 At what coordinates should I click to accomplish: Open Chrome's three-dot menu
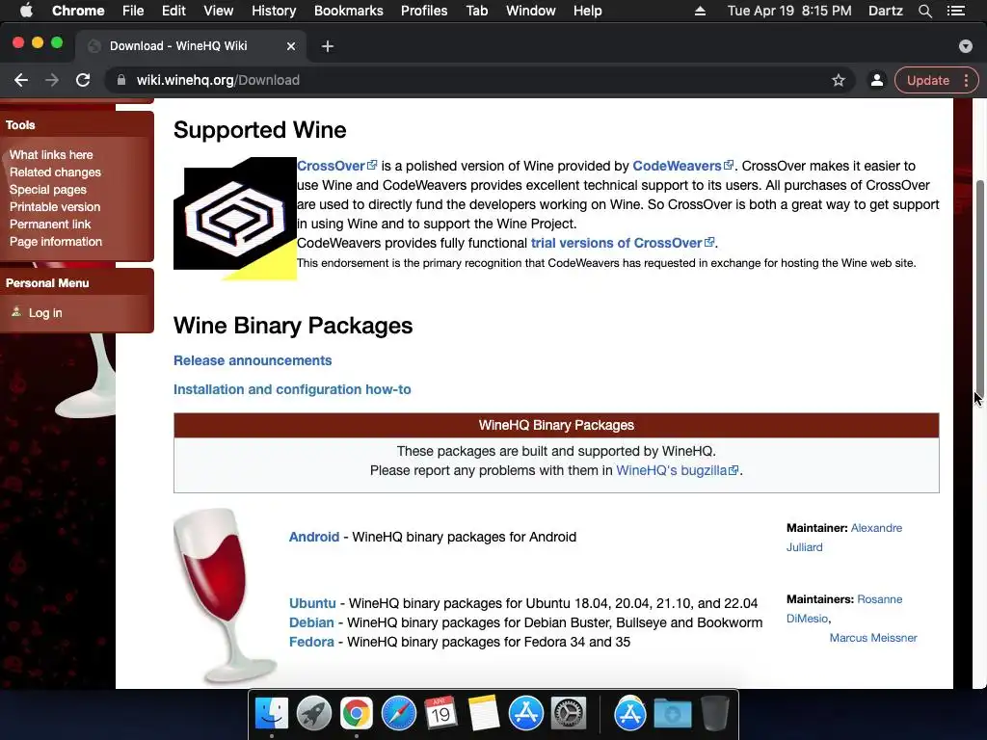pos(966,80)
